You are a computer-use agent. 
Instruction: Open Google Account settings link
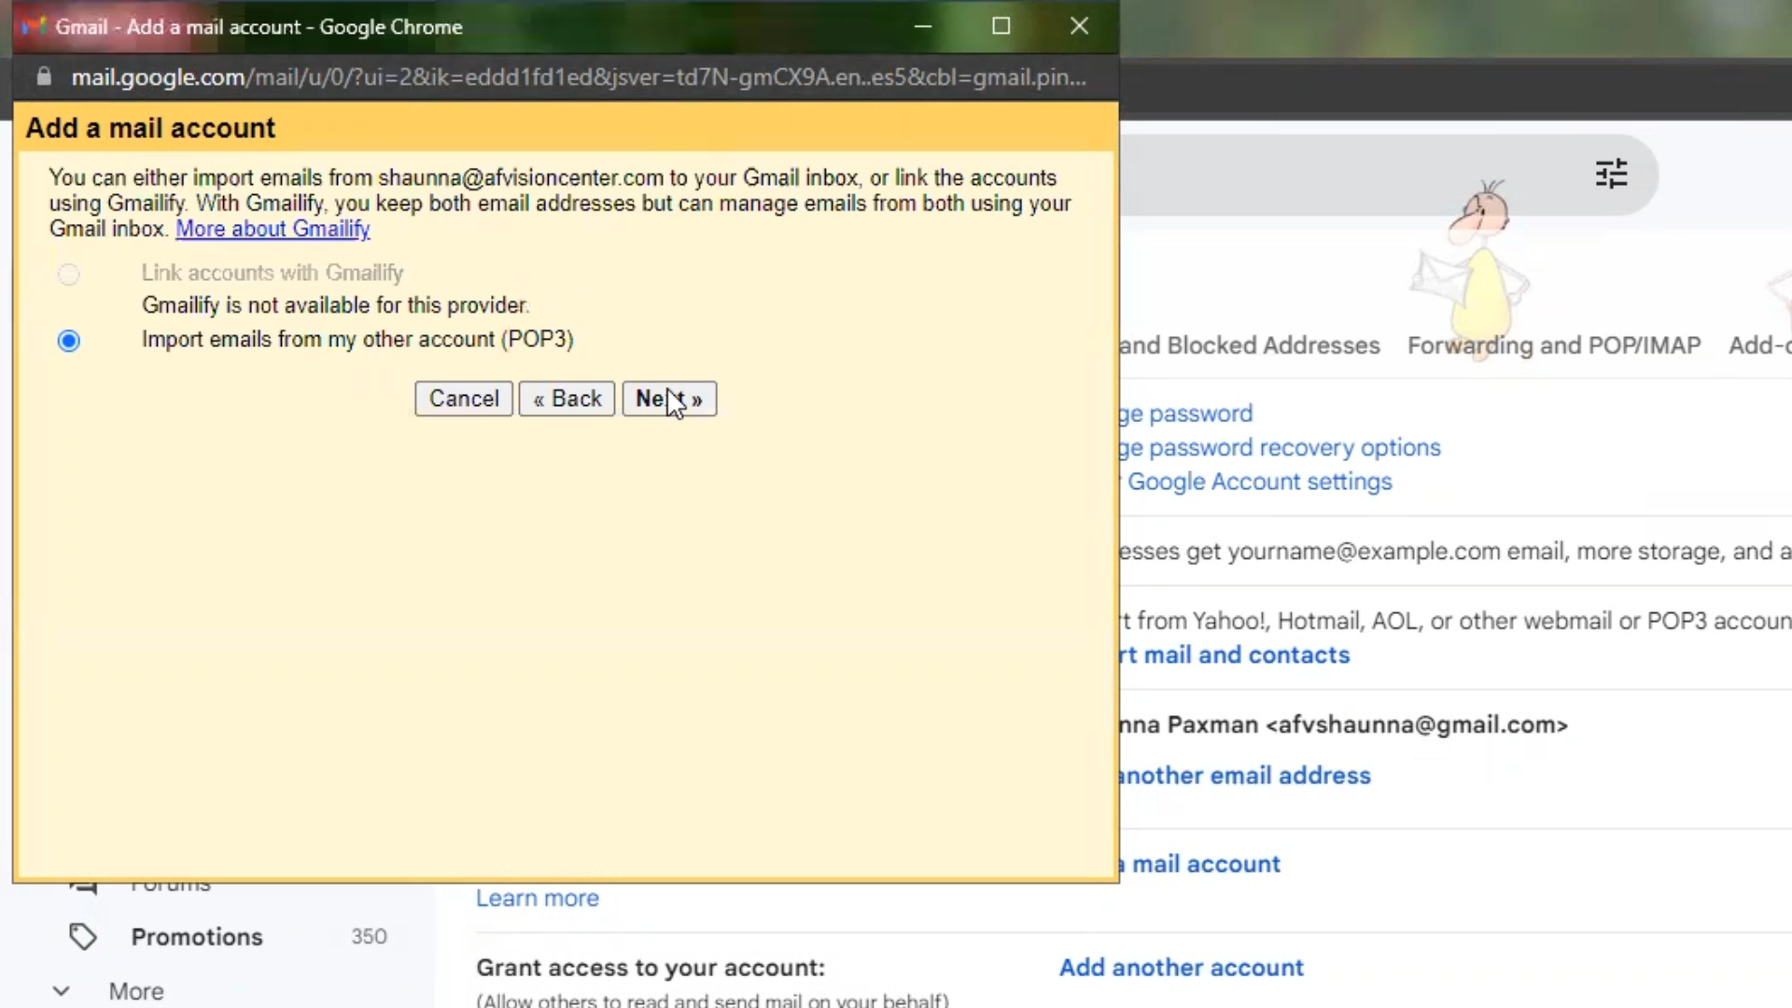point(1259,482)
